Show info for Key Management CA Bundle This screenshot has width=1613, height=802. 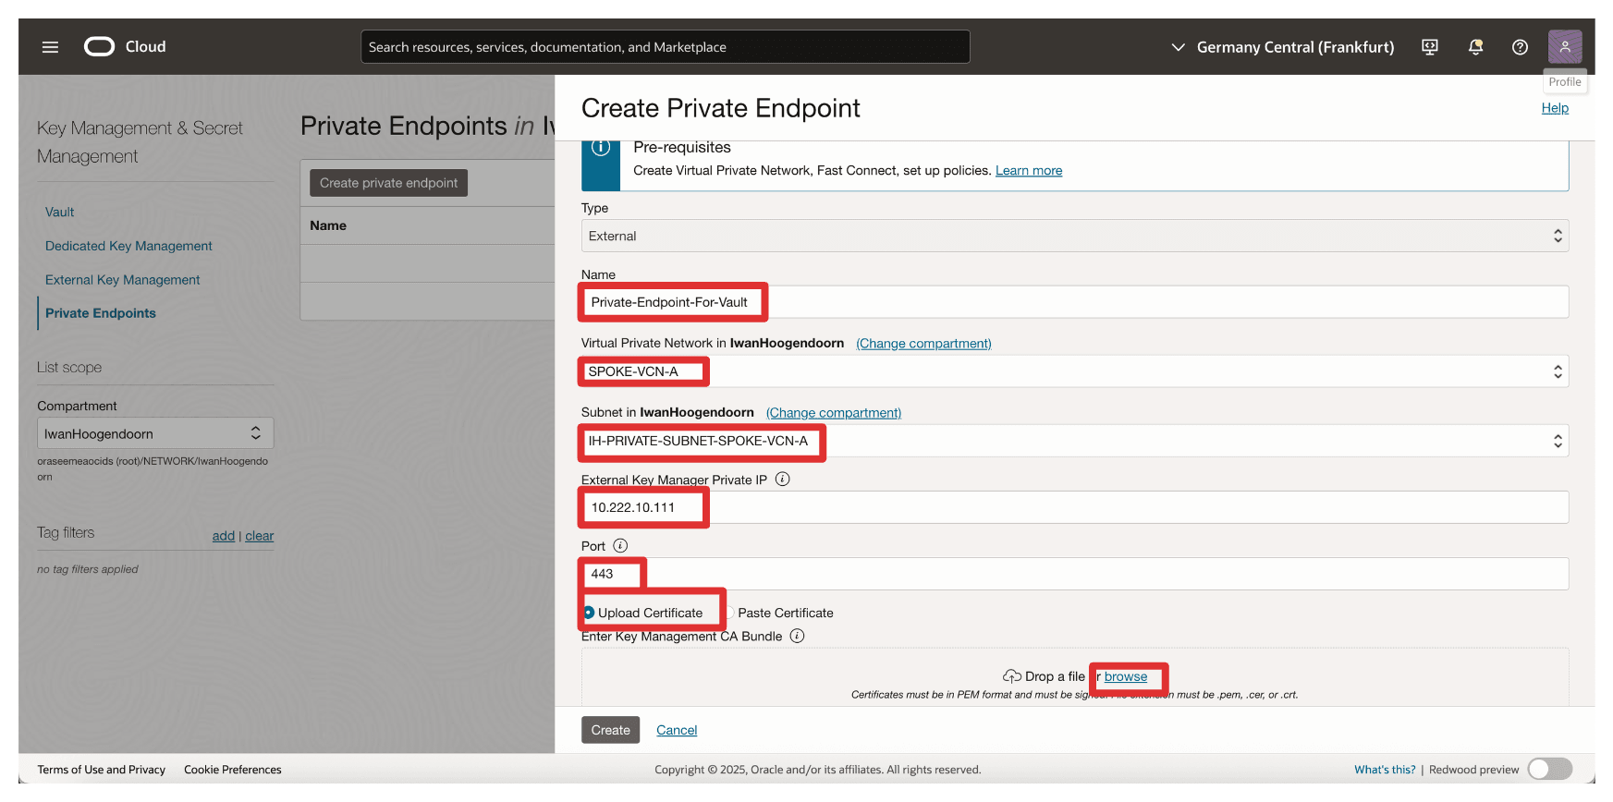pos(797,637)
